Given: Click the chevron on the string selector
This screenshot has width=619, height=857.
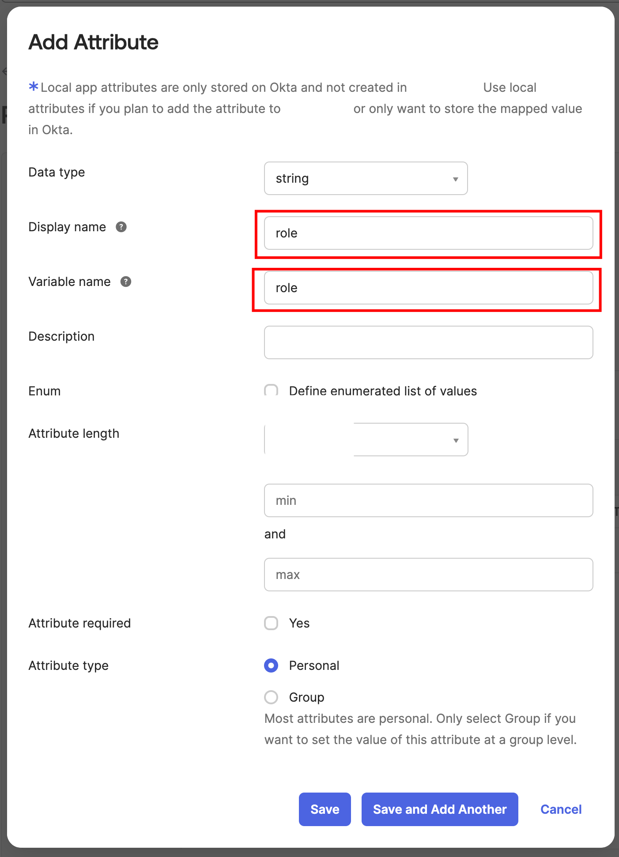Looking at the screenshot, I should 455,178.
